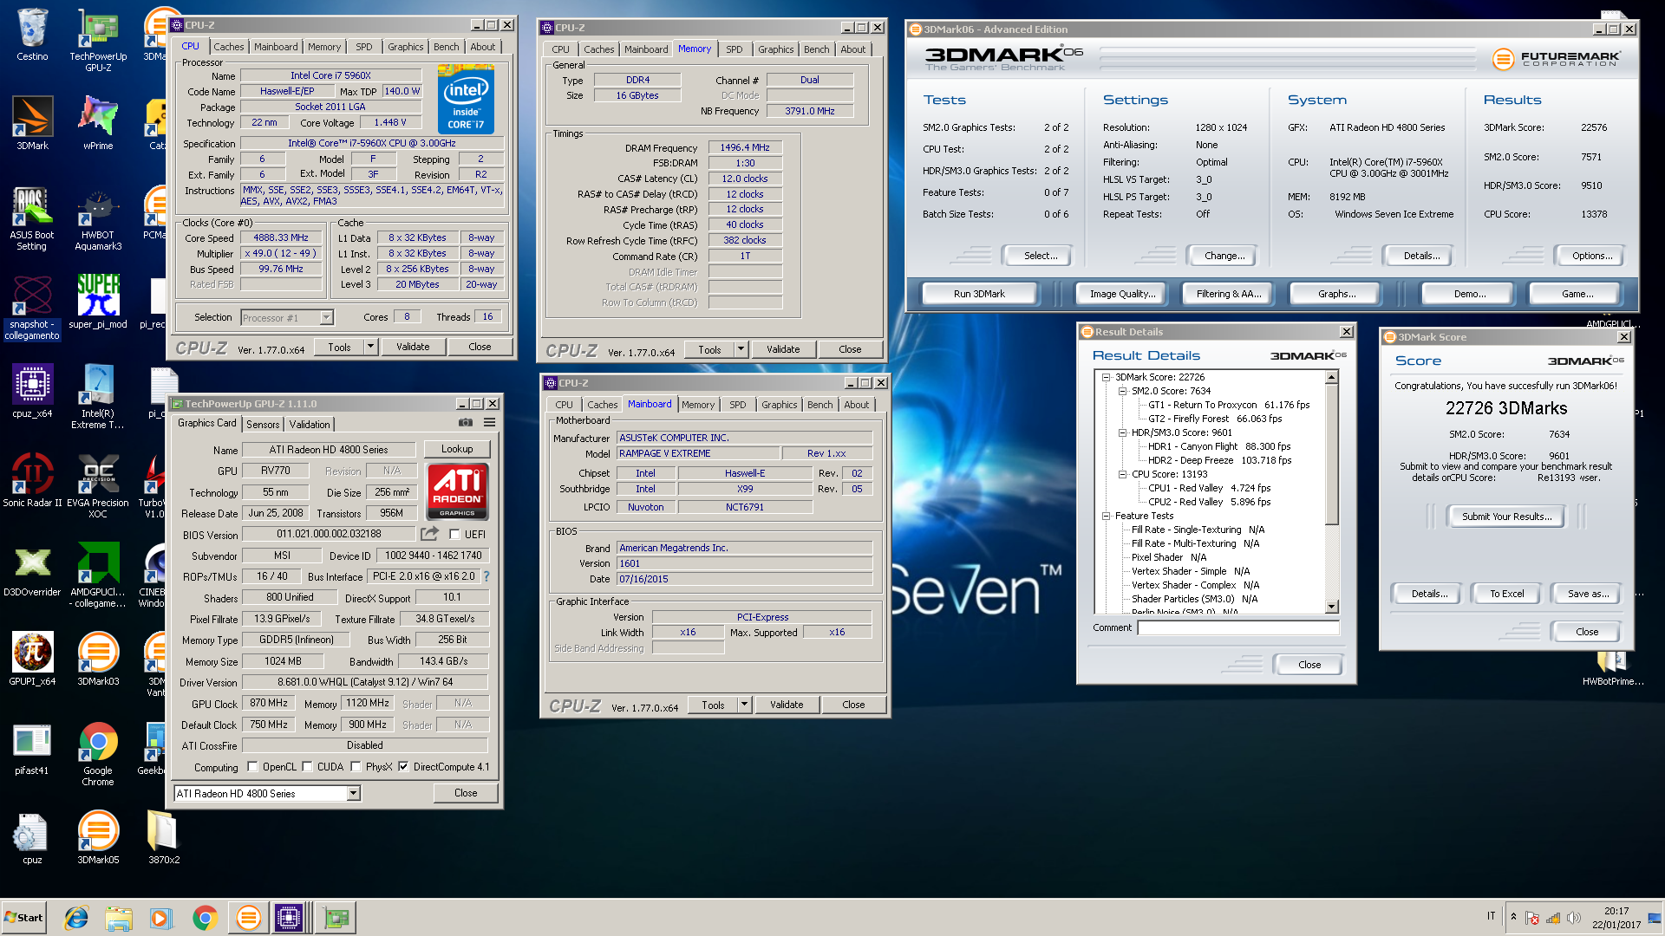Viewport: 1665px width, 936px height.
Task: Open the Tools dropdown arrow in Memory window
Action: [x=741, y=349]
